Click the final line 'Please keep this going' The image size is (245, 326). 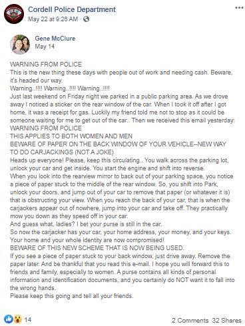pyautogui.click(x=72, y=296)
